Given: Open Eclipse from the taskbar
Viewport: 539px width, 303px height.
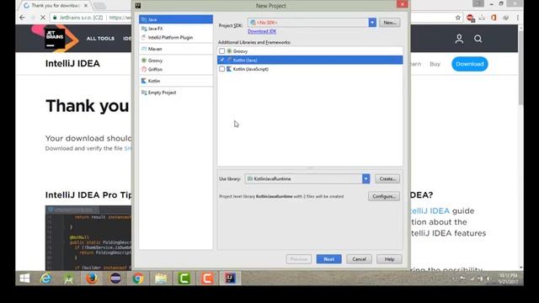Looking at the screenshot, I should [x=115, y=279].
